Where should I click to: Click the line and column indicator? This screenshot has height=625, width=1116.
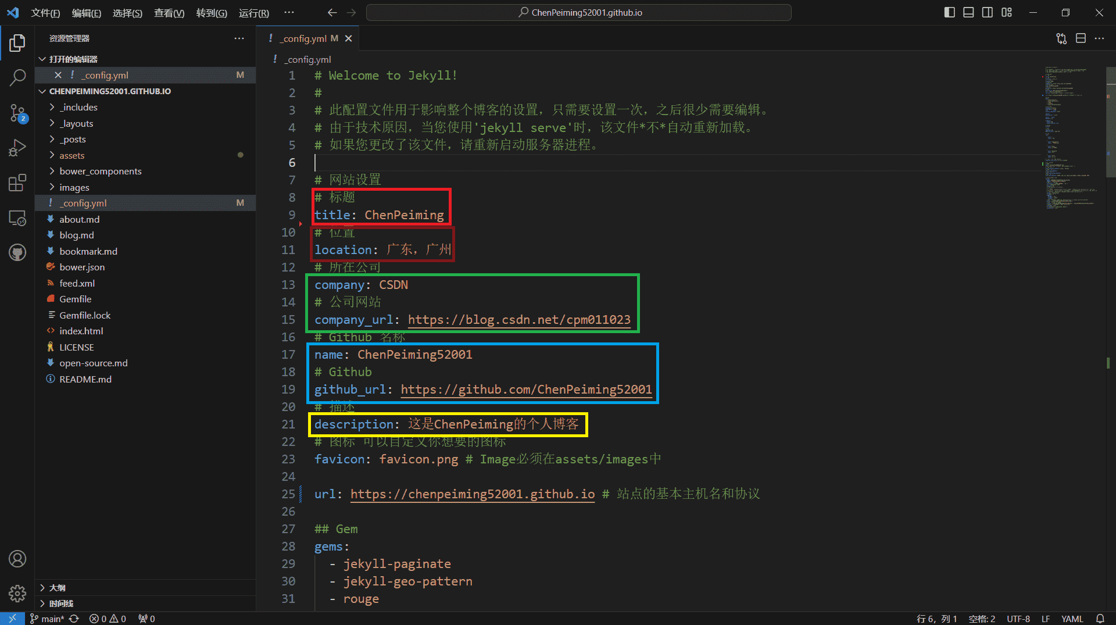[936, 619]
